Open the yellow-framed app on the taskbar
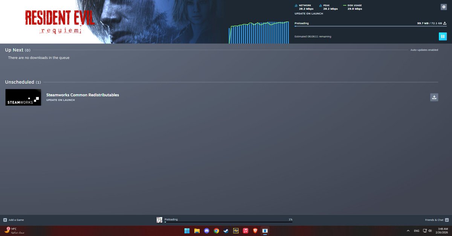The width and height of the screenshot is (452, 236). tap(236, 231)
